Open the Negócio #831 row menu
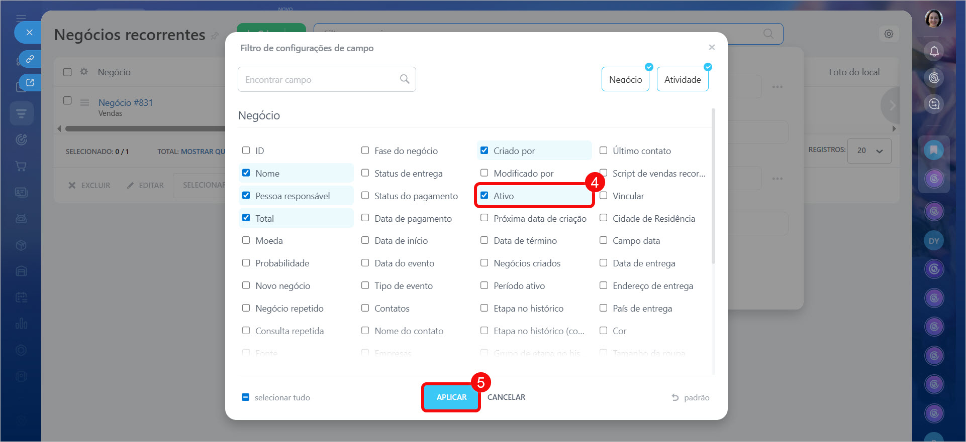This screenshot has height=442, width=966. pos(84,102)
